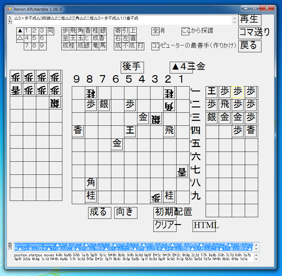
Task: Click the 馬 piece button
Action: [103, 46]
